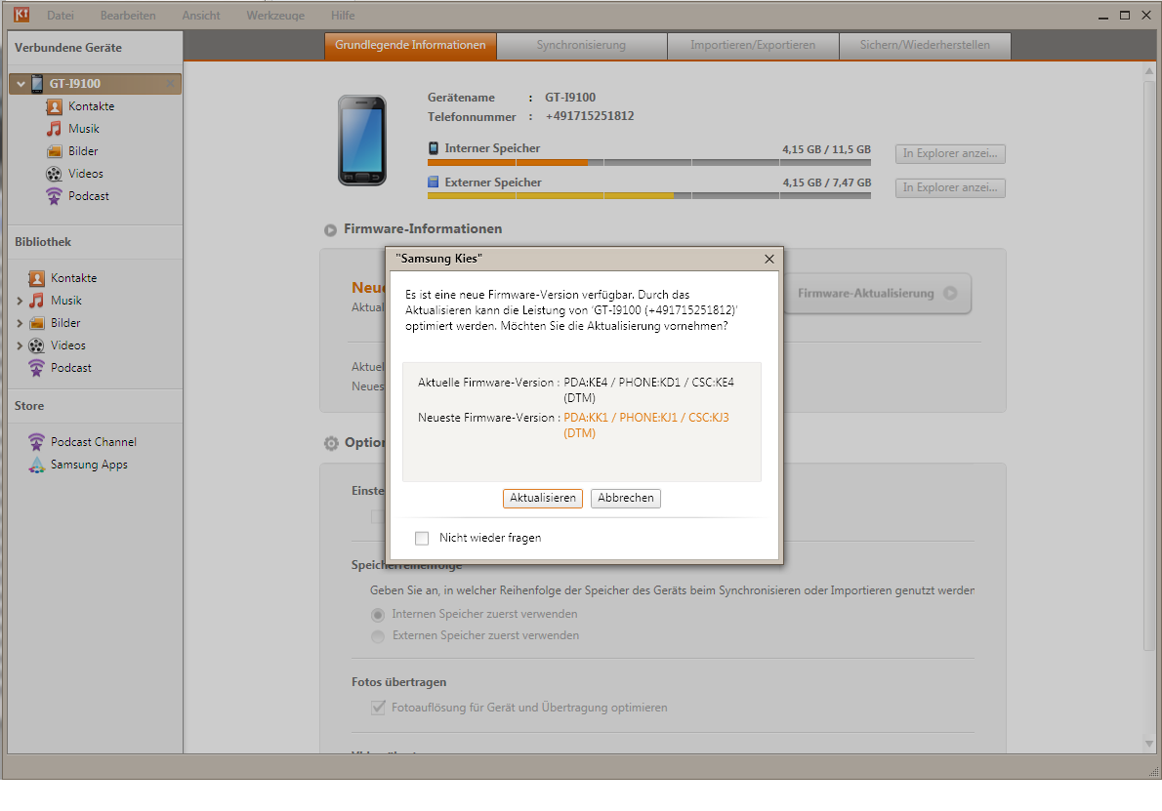Click the large phone image thumbnail

pos(362,140)
